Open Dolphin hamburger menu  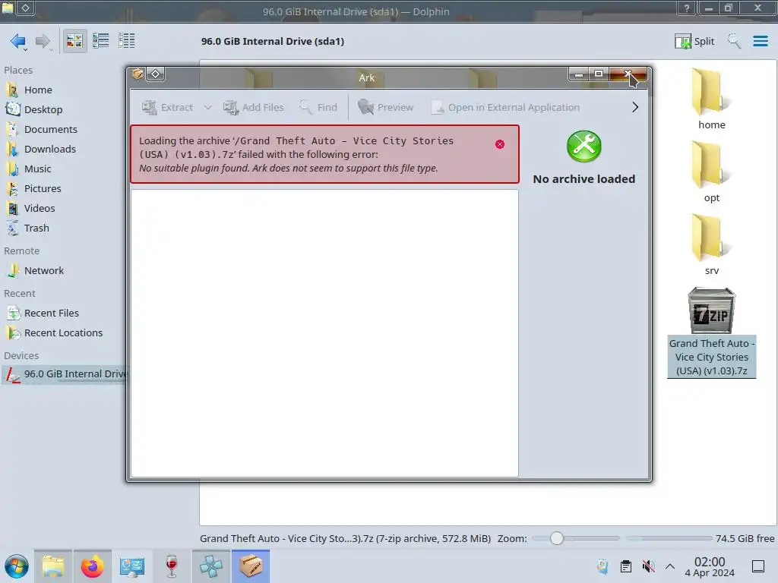click(760, 41)
